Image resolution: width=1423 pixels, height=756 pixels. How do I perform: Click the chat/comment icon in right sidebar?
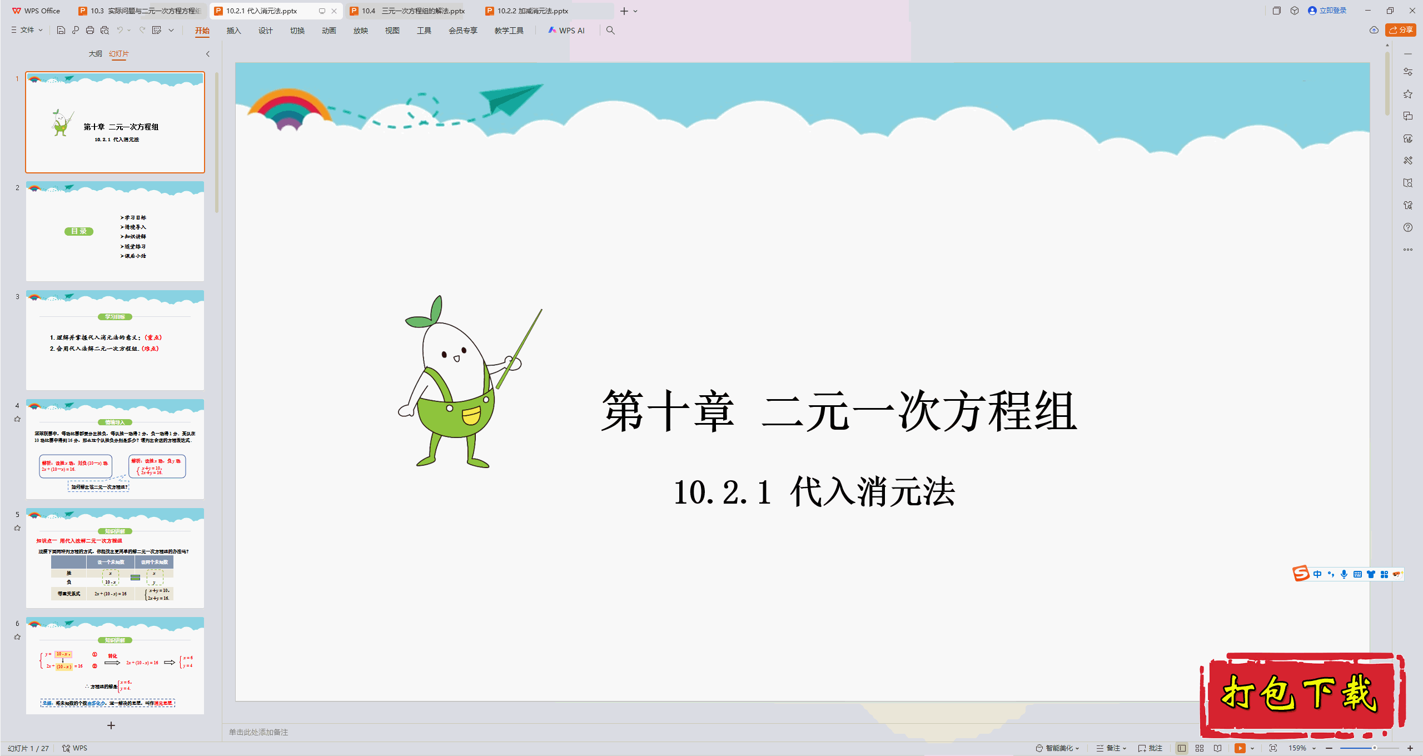point(1407,116)
